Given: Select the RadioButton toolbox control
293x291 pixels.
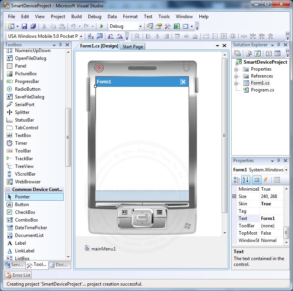Looking at the screenshot, I should coord(28,89).
